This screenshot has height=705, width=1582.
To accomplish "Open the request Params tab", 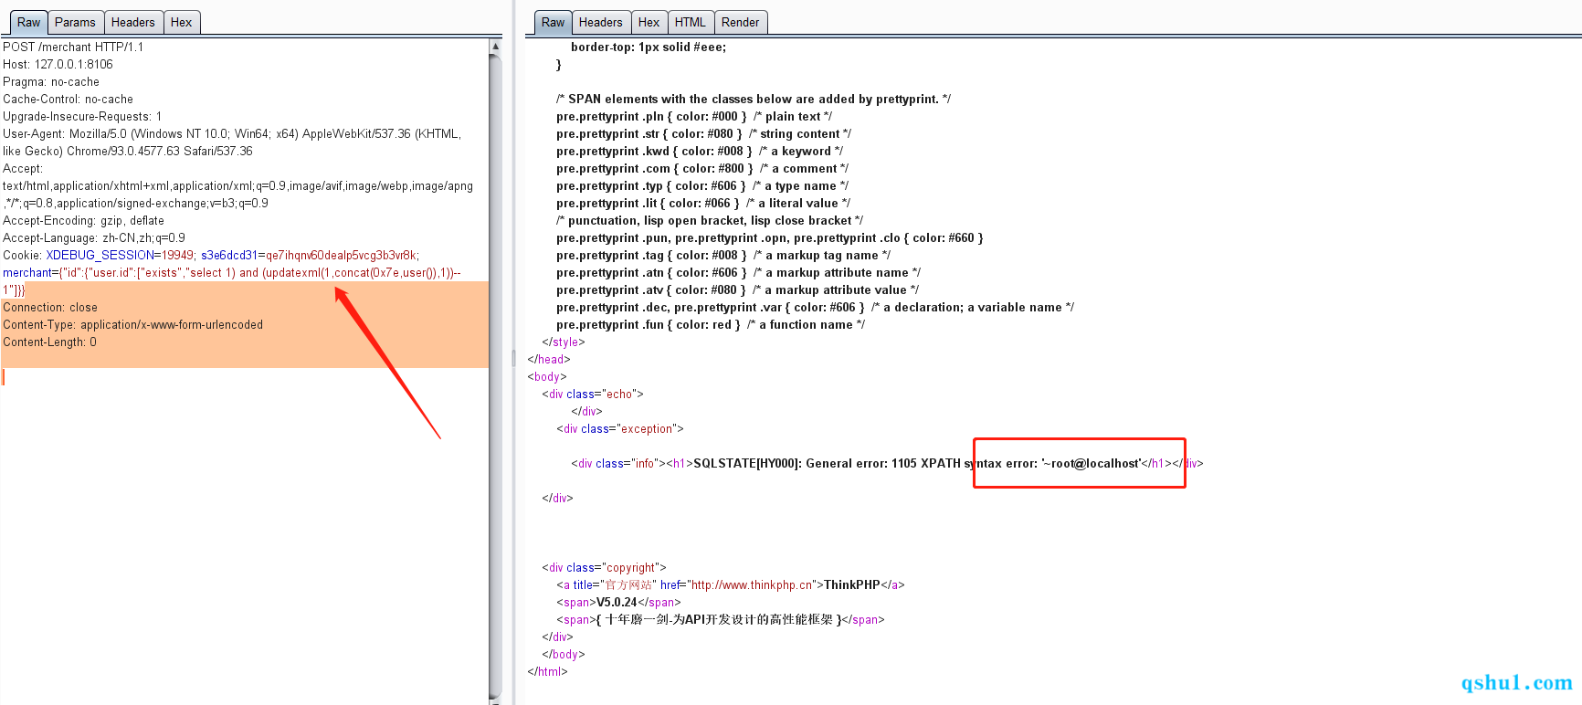I will (75, 22).
